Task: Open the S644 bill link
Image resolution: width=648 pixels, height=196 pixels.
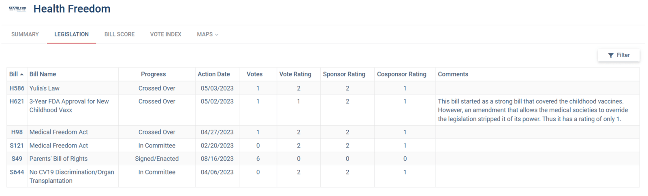Action: pyautogui.click(x=17, y=172)
